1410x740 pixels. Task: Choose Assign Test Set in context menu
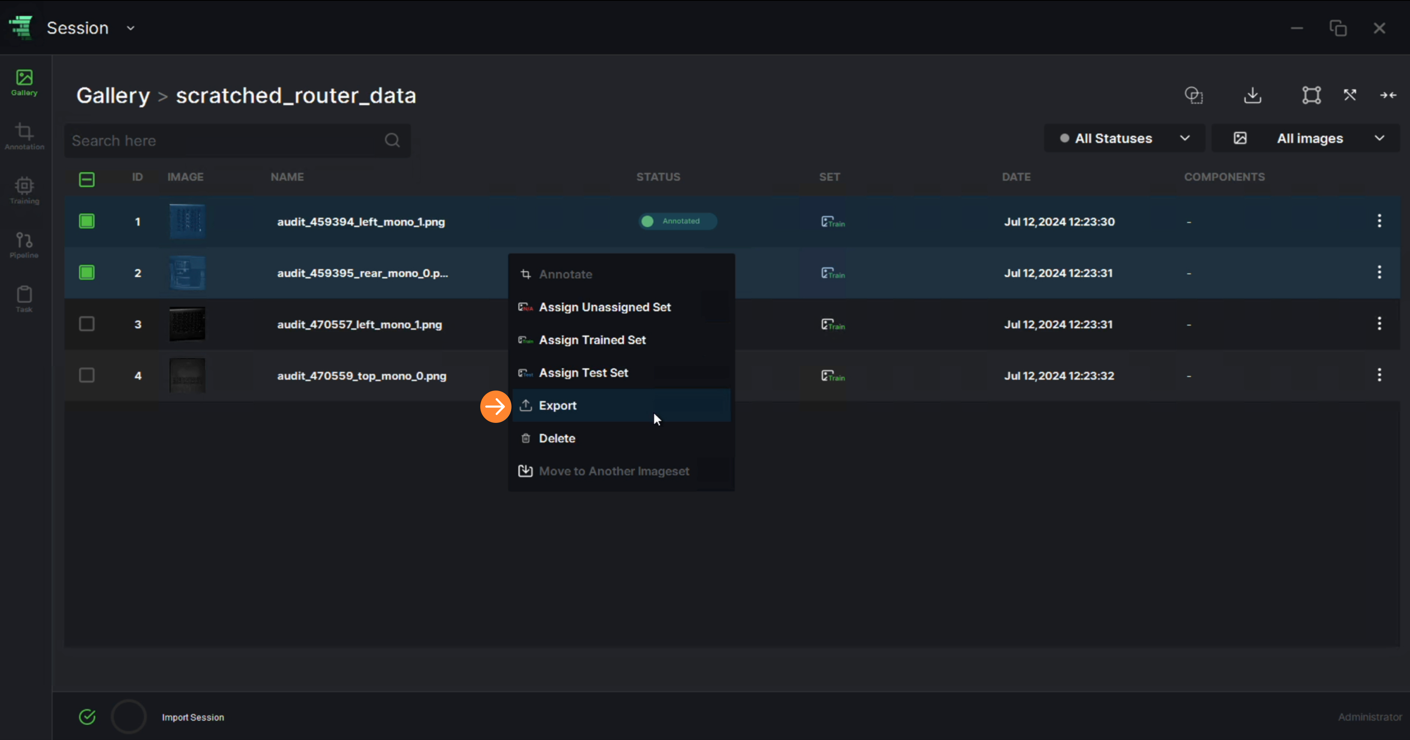(621, 373)
